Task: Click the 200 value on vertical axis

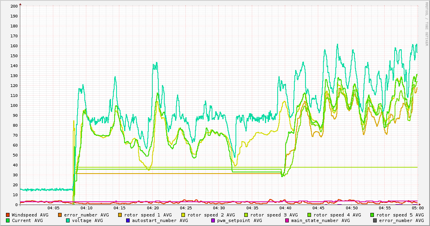Action: click(x=14, y=6)
